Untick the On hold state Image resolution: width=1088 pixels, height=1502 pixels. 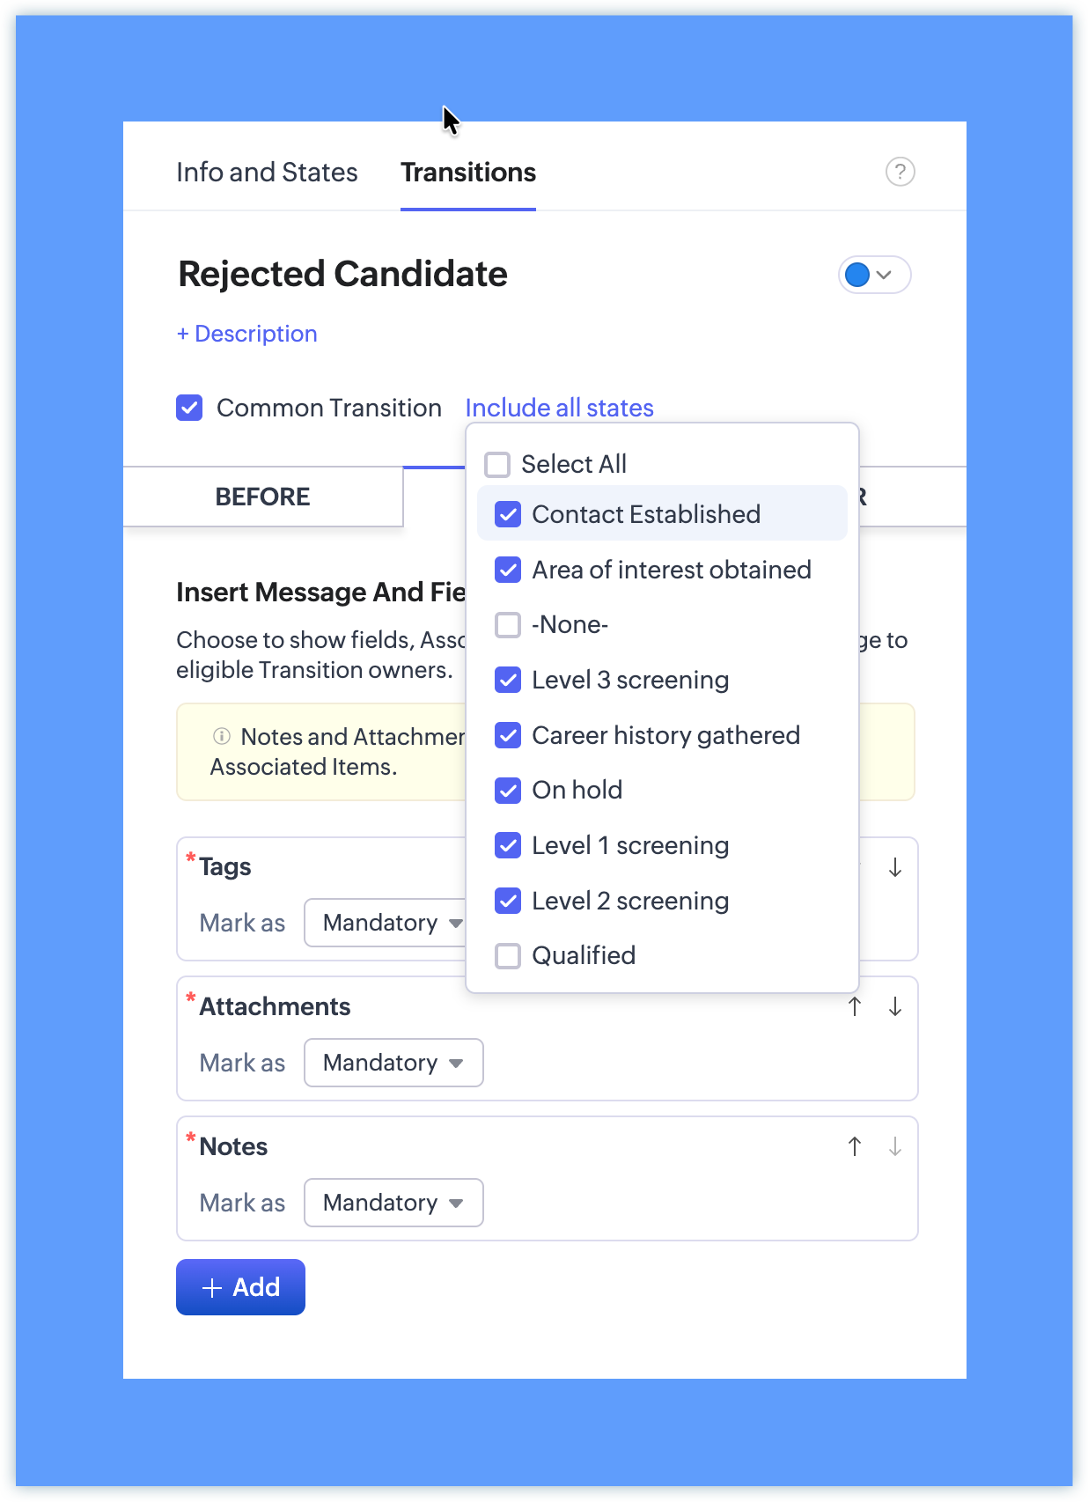pos(508,790)
